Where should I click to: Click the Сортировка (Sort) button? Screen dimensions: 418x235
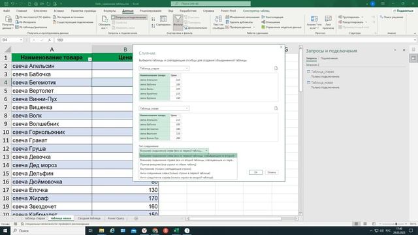163,21
